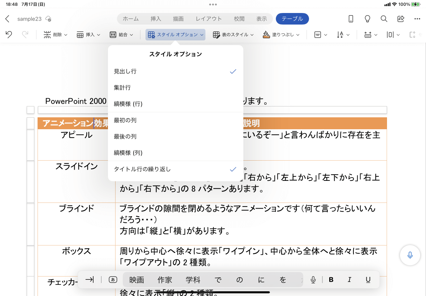Toggle 最後の列 last column option
Screen dimensions: 426x296
click(x=175, y=136)
